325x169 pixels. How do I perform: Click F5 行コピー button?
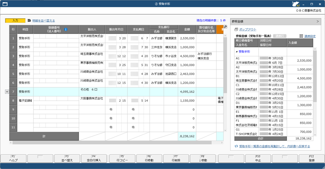pos(122,158)
